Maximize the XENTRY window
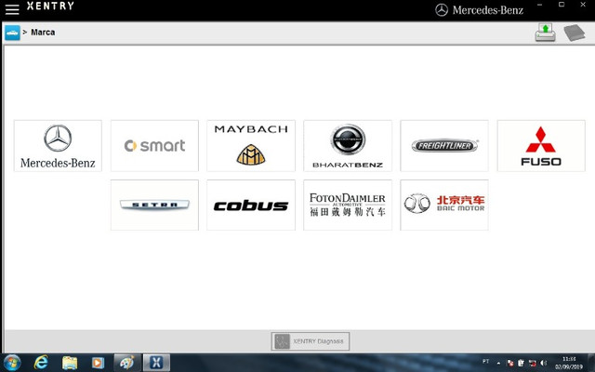The image size is (595, 372). coord(562,5)
